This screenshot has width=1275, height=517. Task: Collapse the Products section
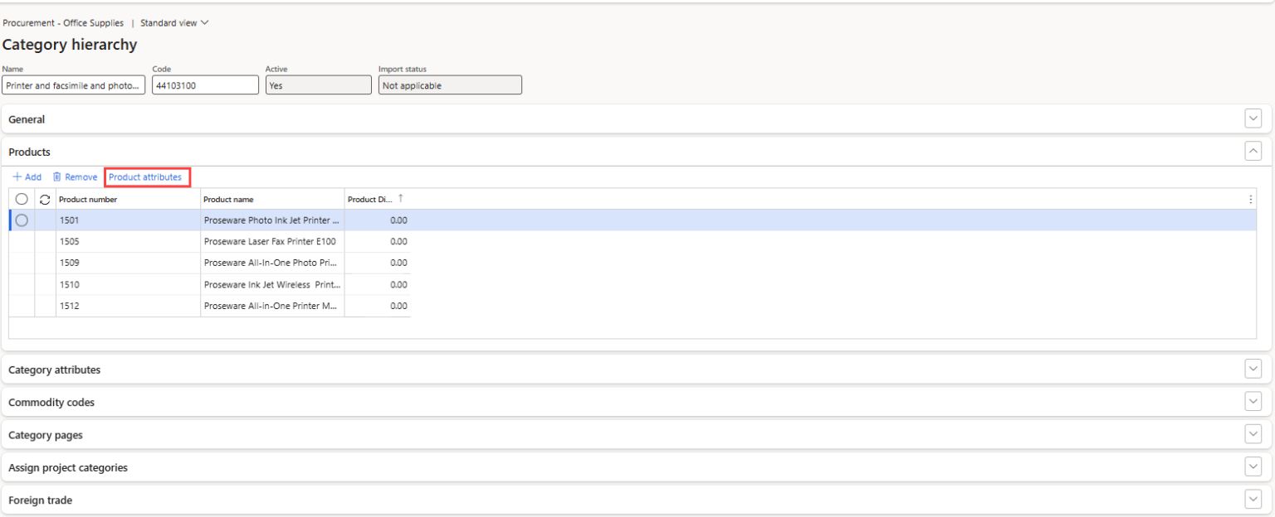click(1253, 151)
